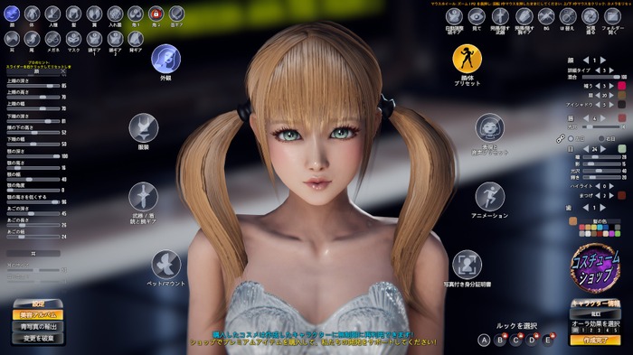
Task: Open the メガネ (glasses) category icon
Action: pos(52,39)
